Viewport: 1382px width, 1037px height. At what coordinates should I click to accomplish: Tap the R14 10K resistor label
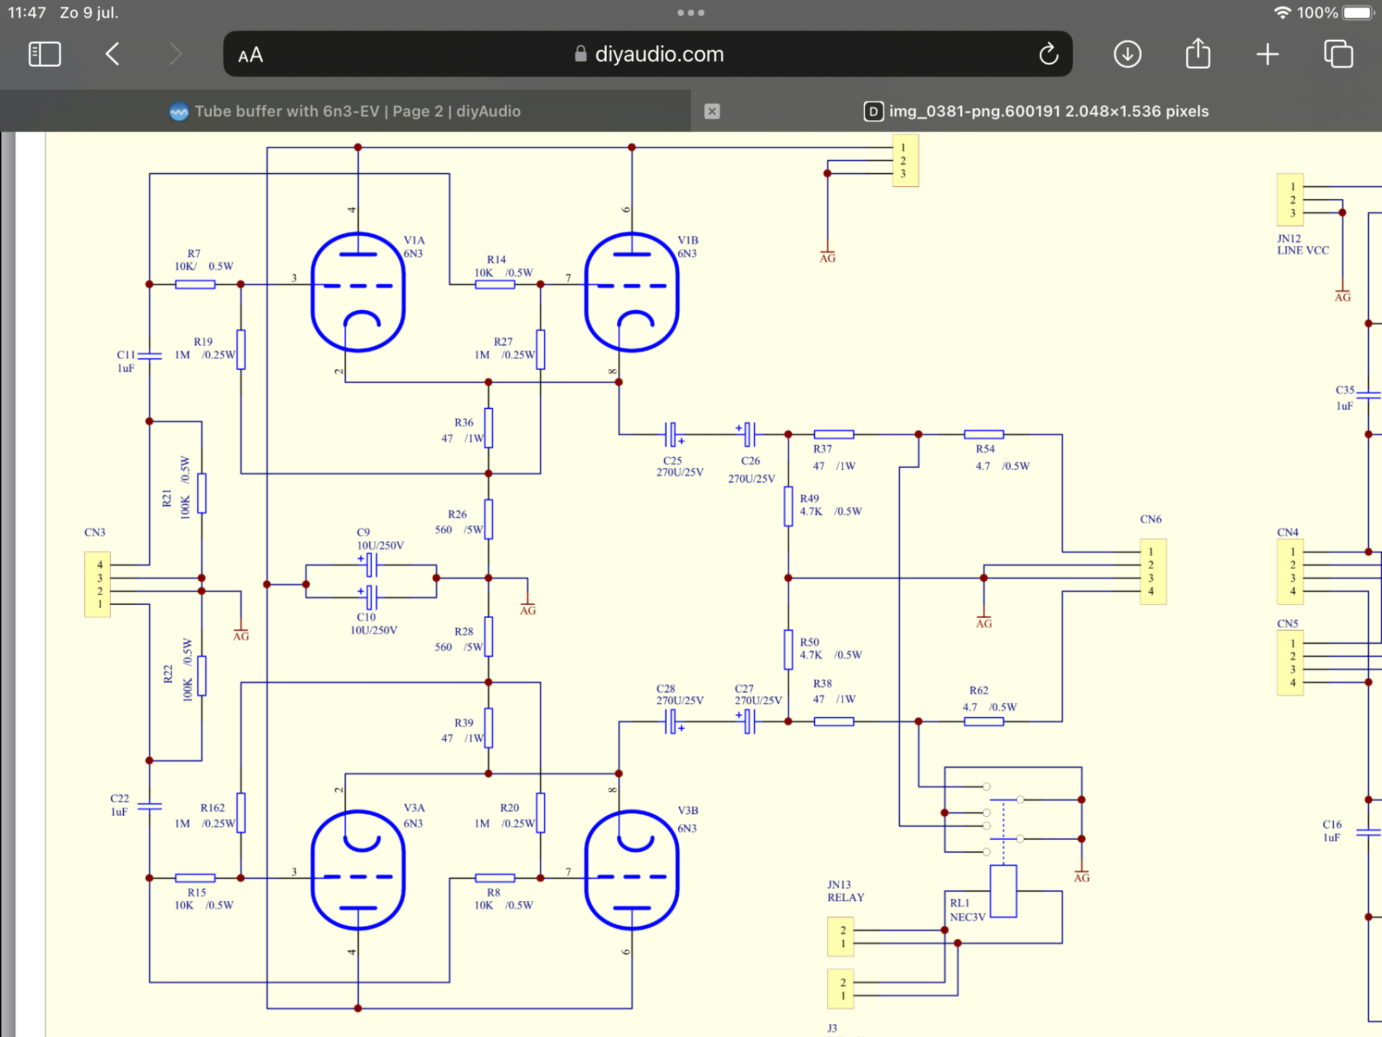(503, 267)
